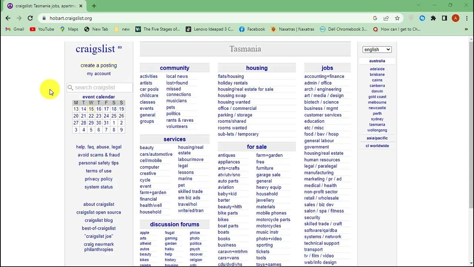The width and height of the screenshot is (474, 267).
Task: Open the event calendar link
Action: 99,97
